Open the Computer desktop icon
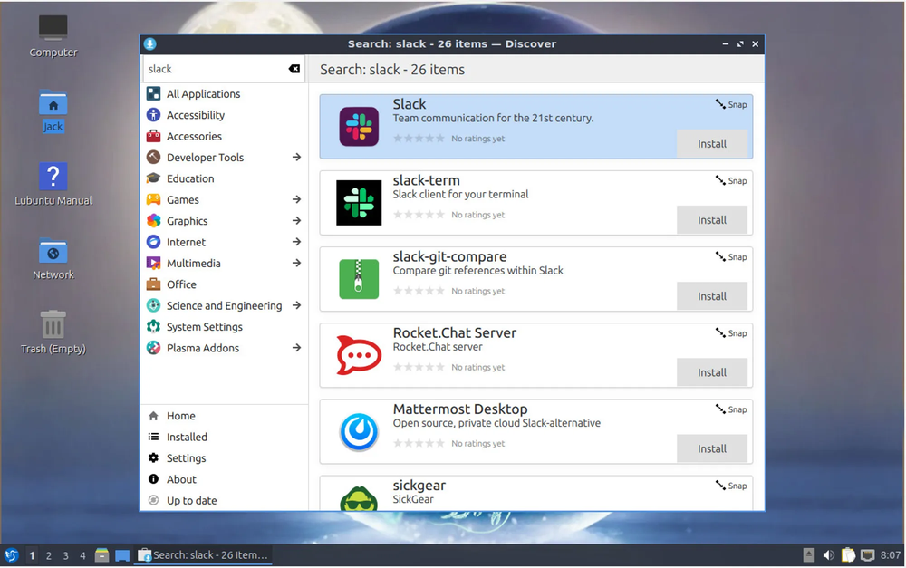 pyautogui.click(x=53, y=36)
